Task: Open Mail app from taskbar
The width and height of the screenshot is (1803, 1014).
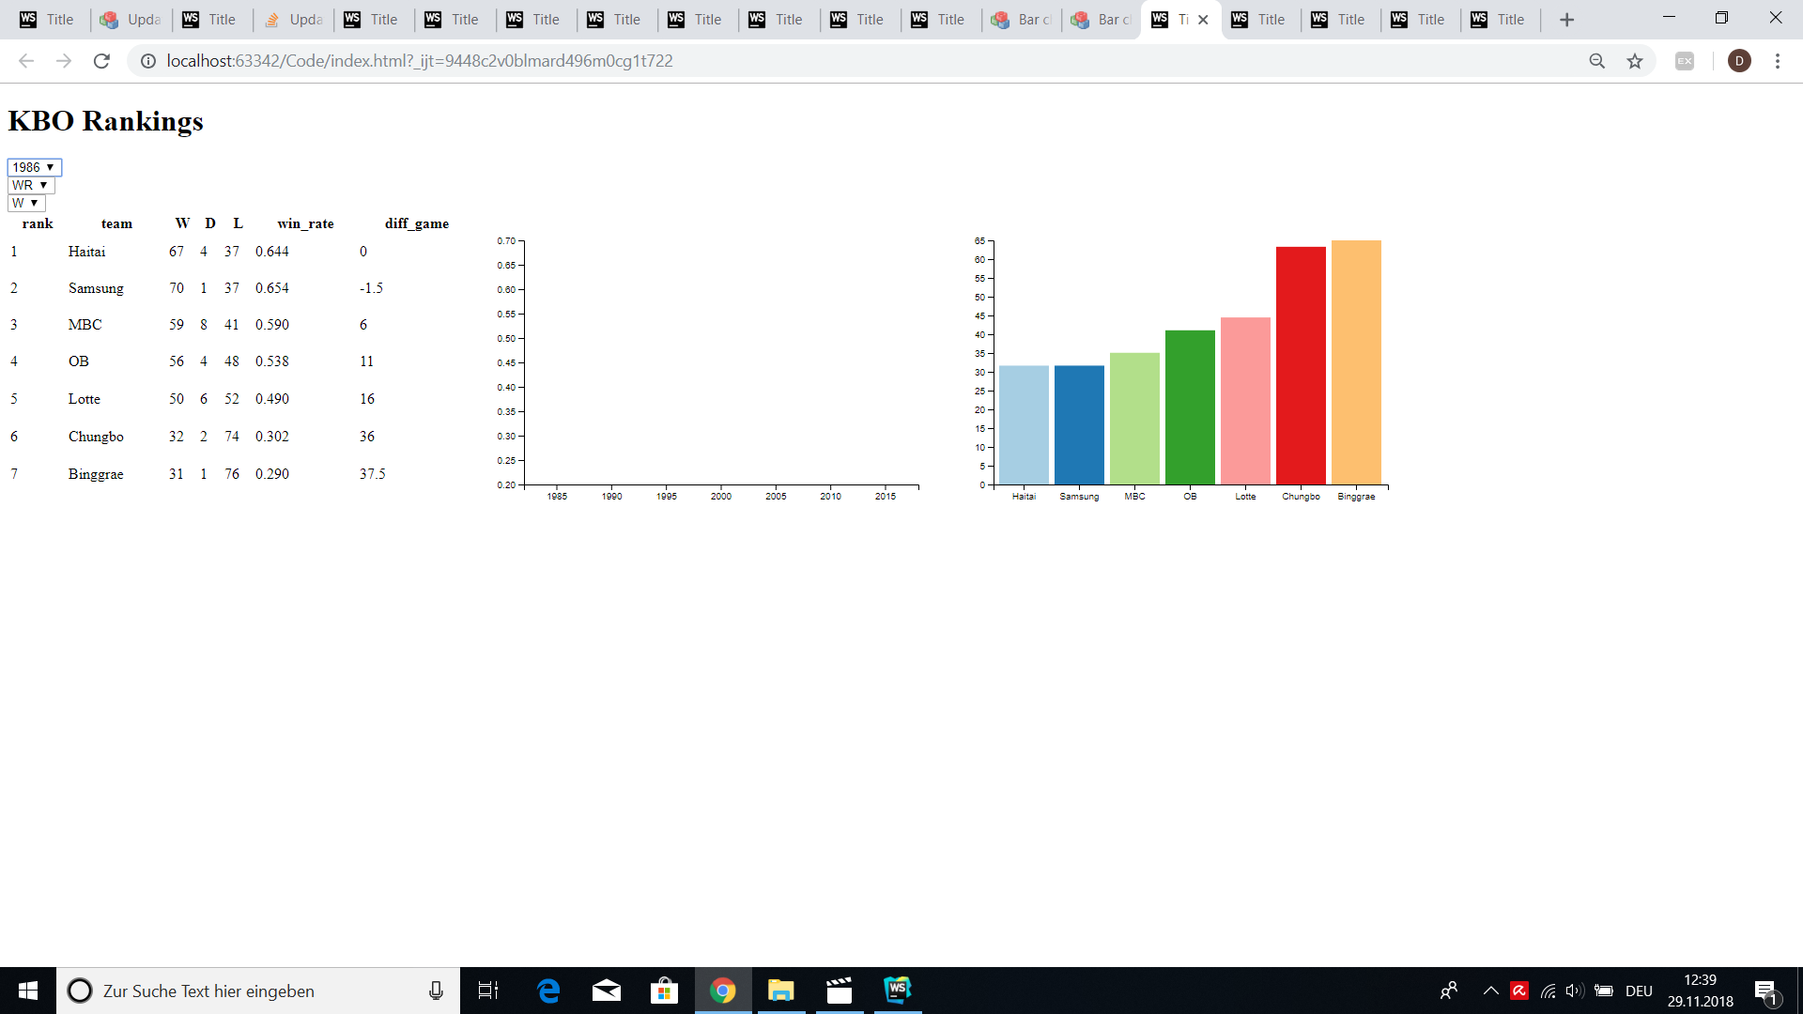Action: pos(607,991)
